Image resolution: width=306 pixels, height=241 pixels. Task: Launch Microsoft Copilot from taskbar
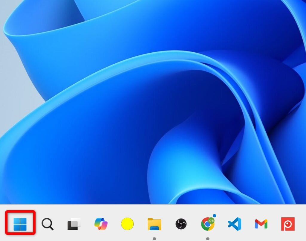click(101, 224)
